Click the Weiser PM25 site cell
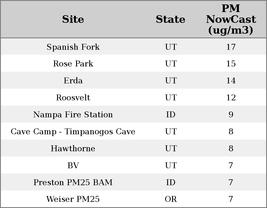The height and width of the screenshot is (208, 267). pyautogui.click(x=73, y=199)
